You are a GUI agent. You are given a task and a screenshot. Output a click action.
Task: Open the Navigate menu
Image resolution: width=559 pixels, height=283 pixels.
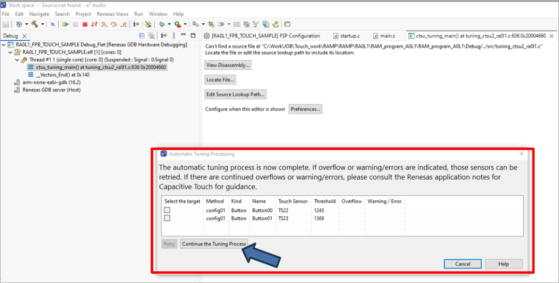click(x=39, y=14)
